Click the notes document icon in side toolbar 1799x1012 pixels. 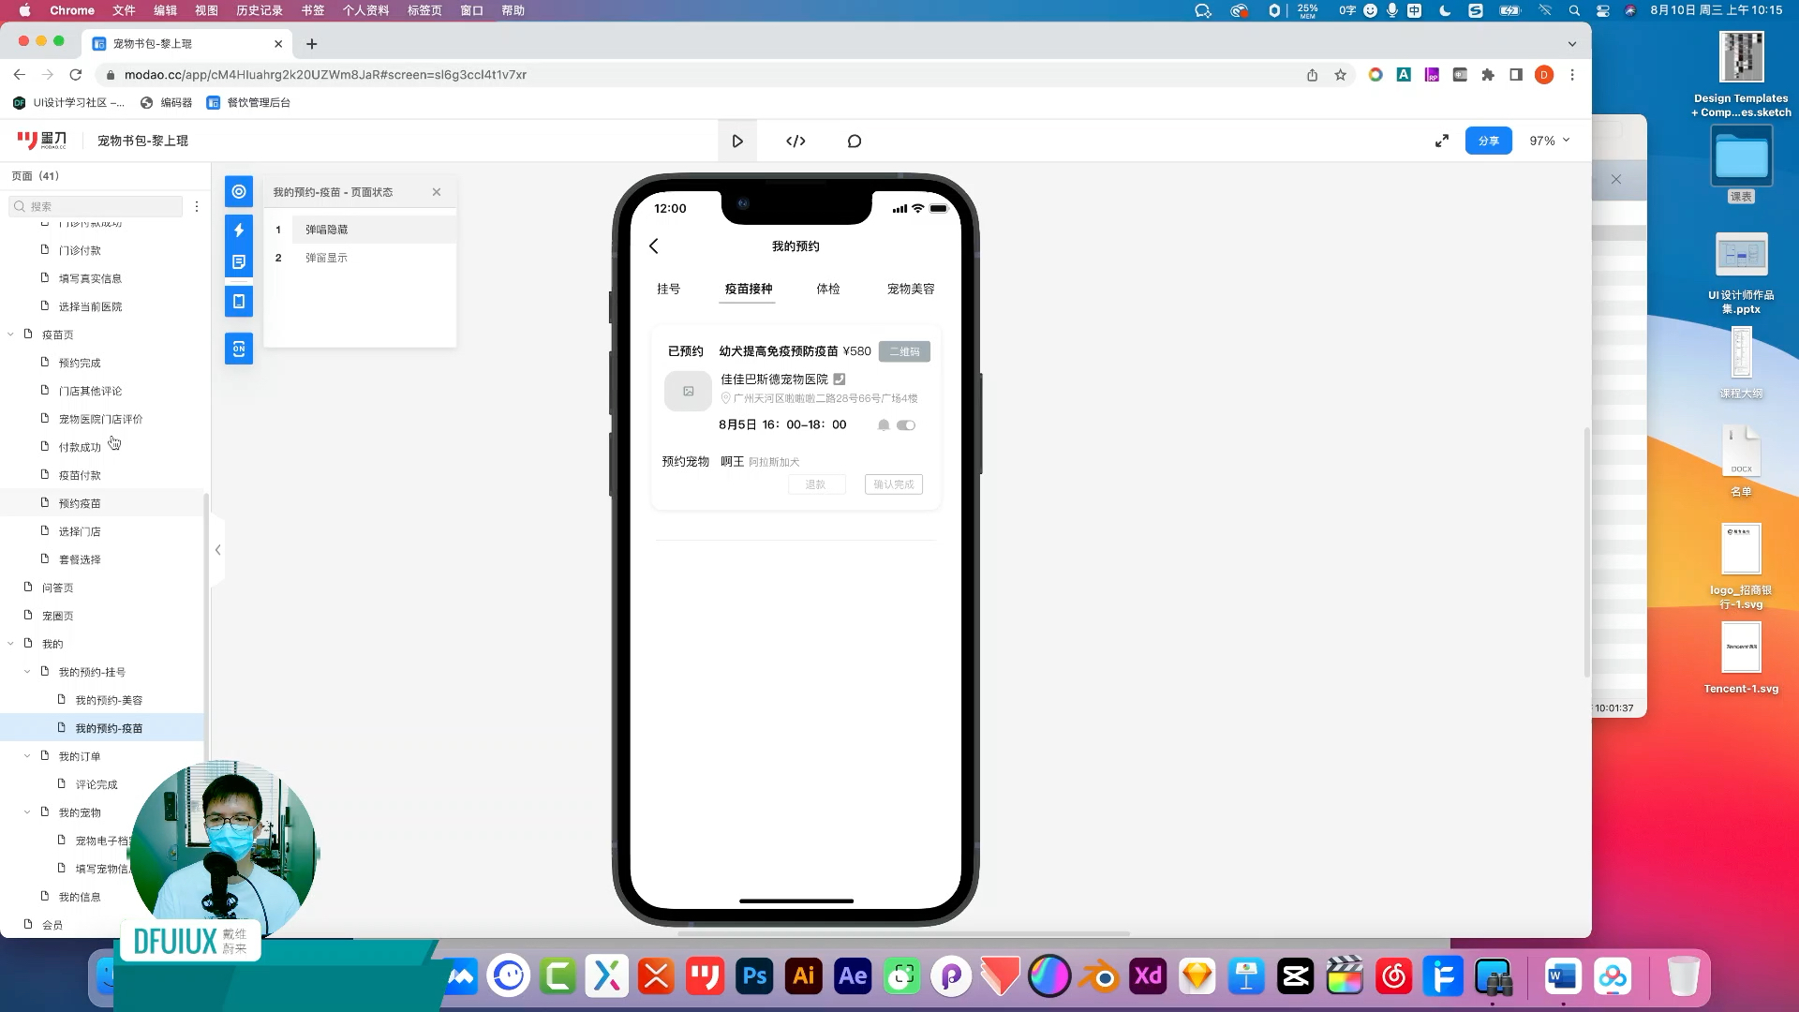[x=239, y=262]
